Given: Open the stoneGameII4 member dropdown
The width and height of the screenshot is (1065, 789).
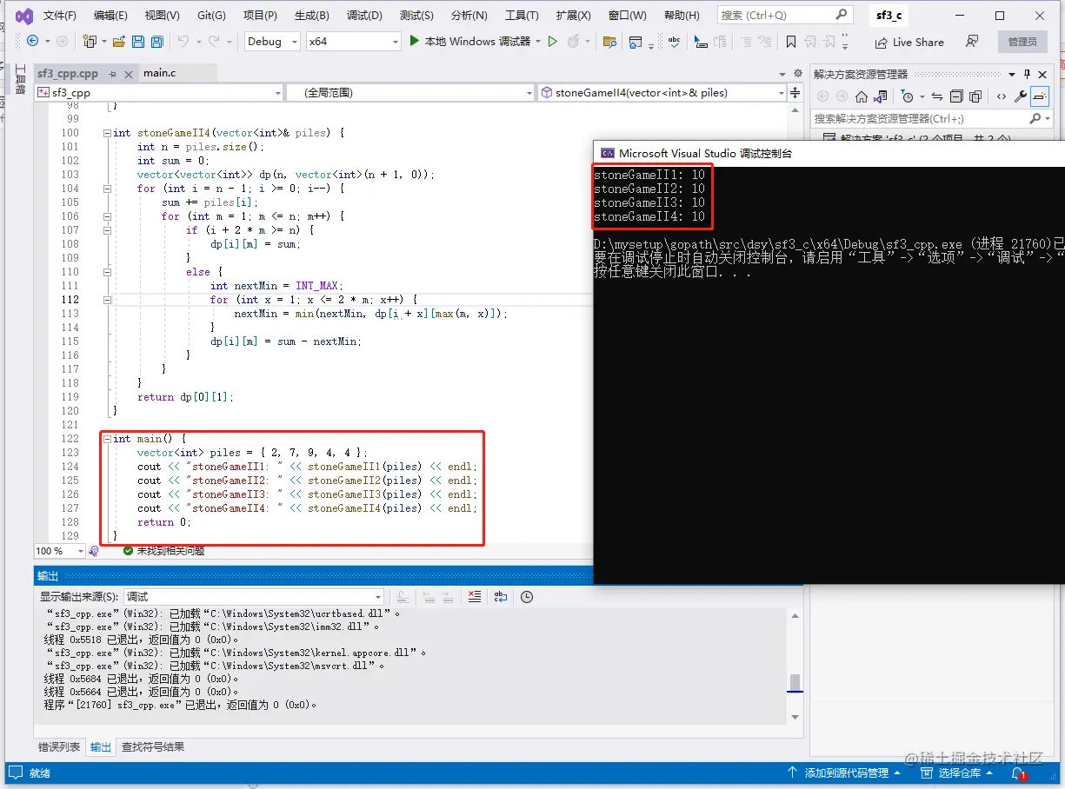Looking at the screenshot, I should coord(662,92).
